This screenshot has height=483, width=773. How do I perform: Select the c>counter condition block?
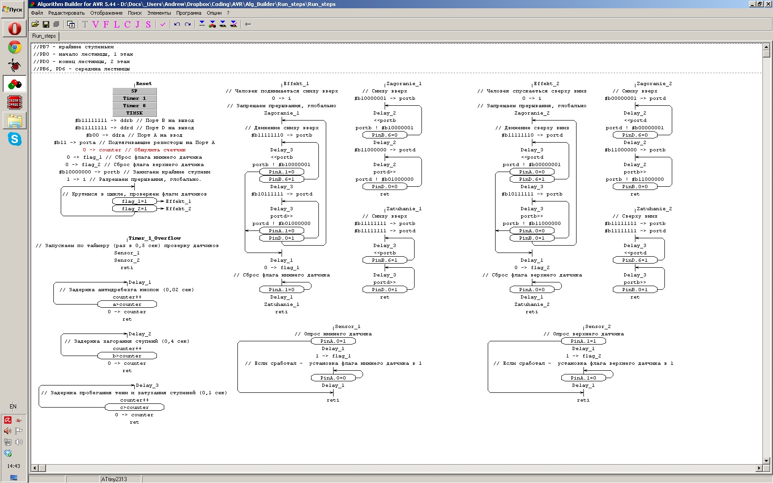pos(135,408)
